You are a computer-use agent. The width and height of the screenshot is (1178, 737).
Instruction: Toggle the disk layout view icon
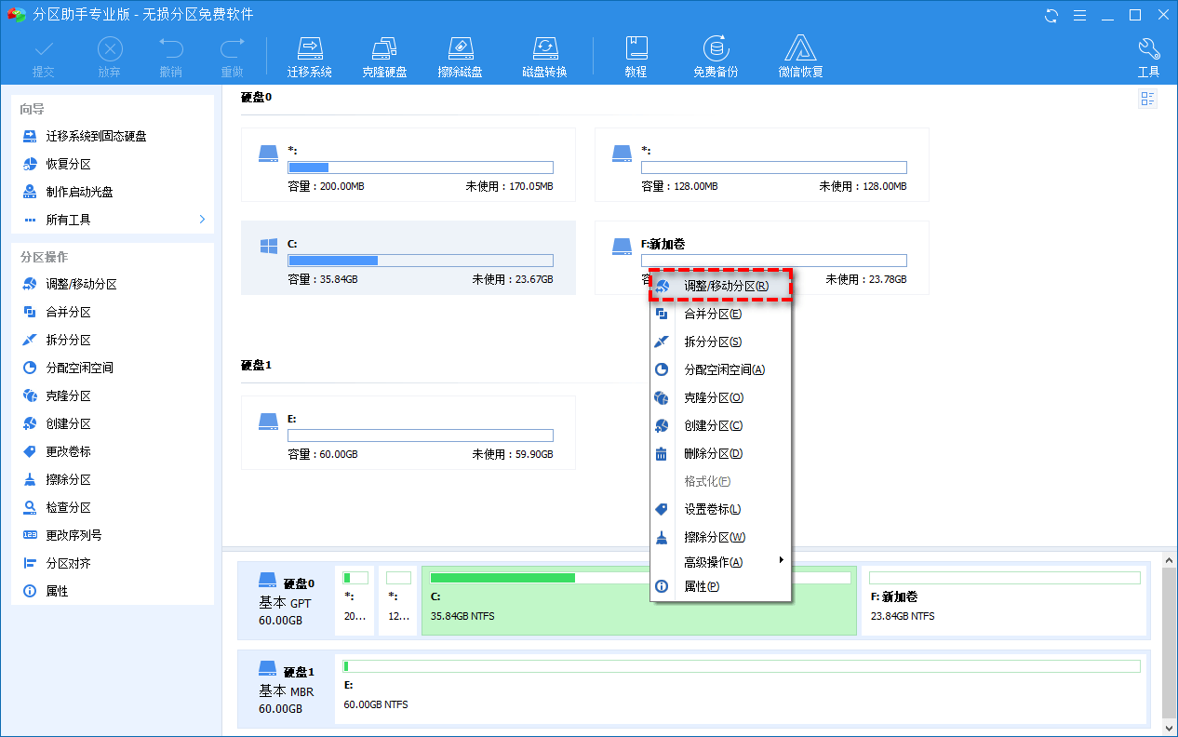tap(1147, 99)
